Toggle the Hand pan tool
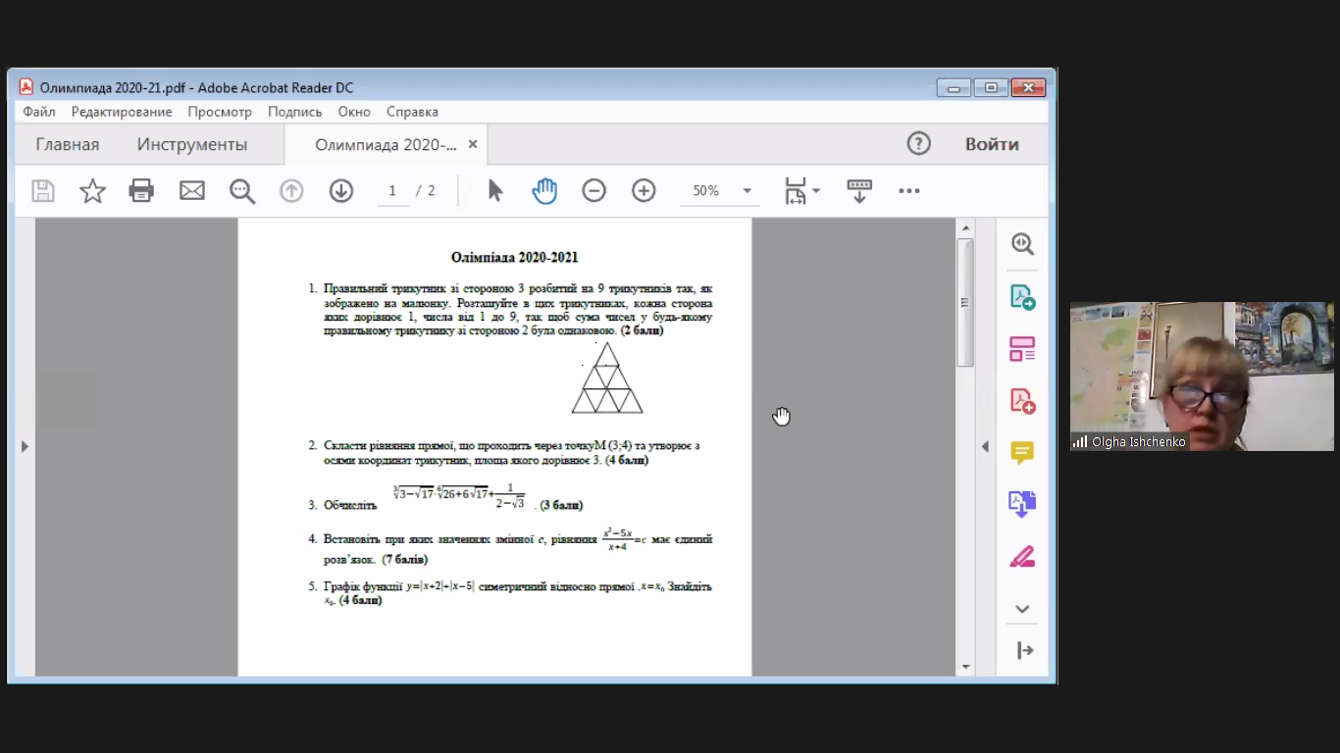1340x753 pixels. pyautogui.click(x=544, y=191)
